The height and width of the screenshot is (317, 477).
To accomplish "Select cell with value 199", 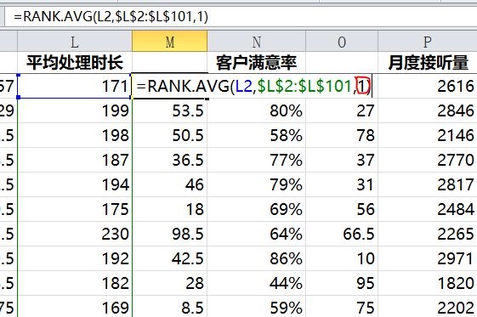I will tap(75, 110).
